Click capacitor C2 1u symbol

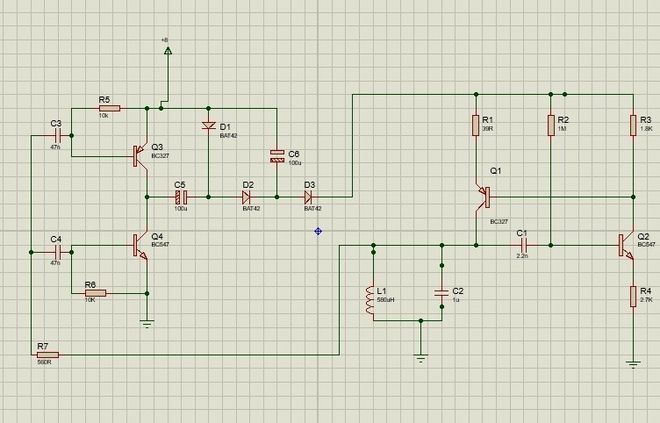tap(441, 293)
